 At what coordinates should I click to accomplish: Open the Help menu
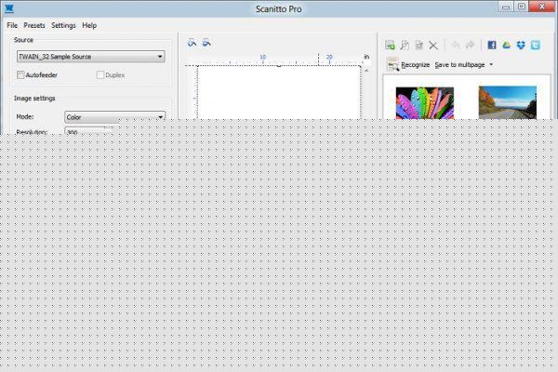[89, 25]
